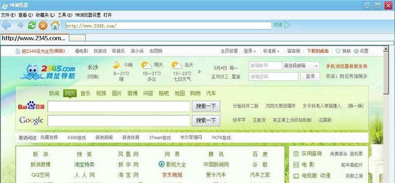This screenshot has height=183, width=395.
Task: Open the 京东商城 link
Action: pos(172,175)
